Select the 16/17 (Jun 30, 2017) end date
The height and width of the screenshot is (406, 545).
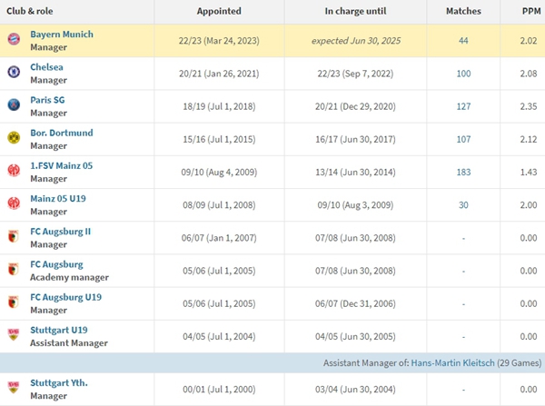[x=355, y=139]
